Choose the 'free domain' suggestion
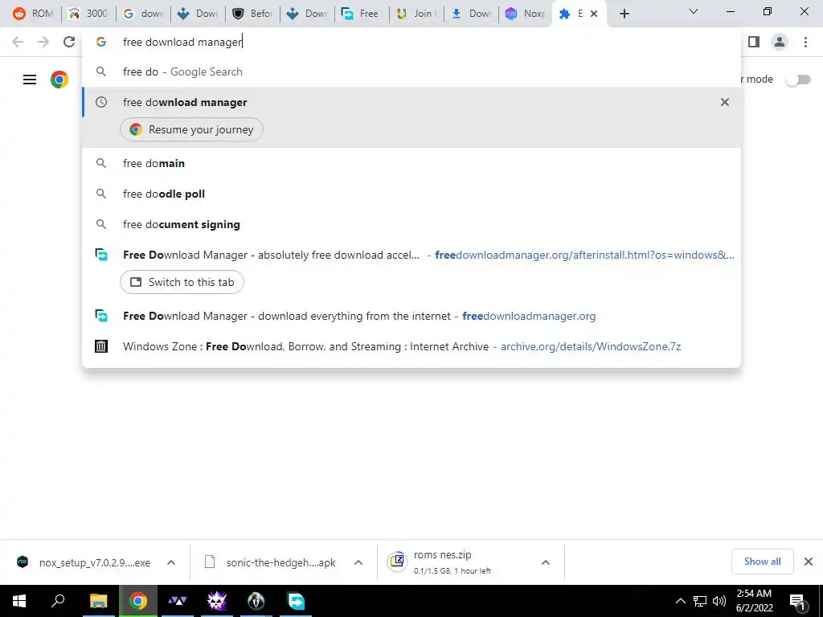The image size is (823, 617). 411,163
